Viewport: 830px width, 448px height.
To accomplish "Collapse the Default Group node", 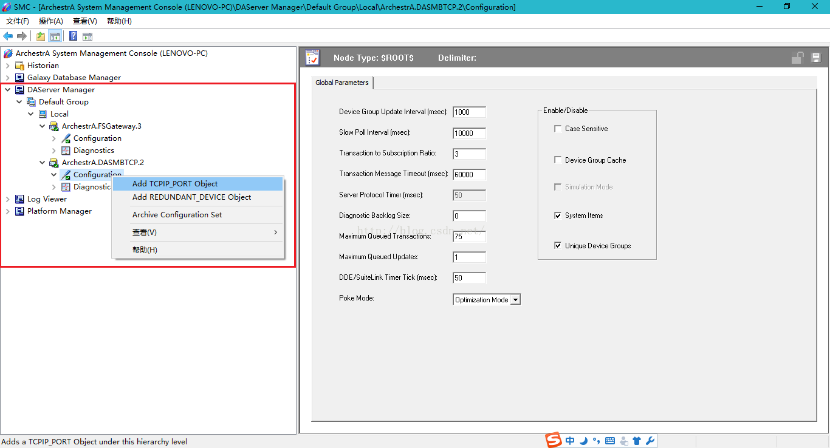I will pos(19,102).
